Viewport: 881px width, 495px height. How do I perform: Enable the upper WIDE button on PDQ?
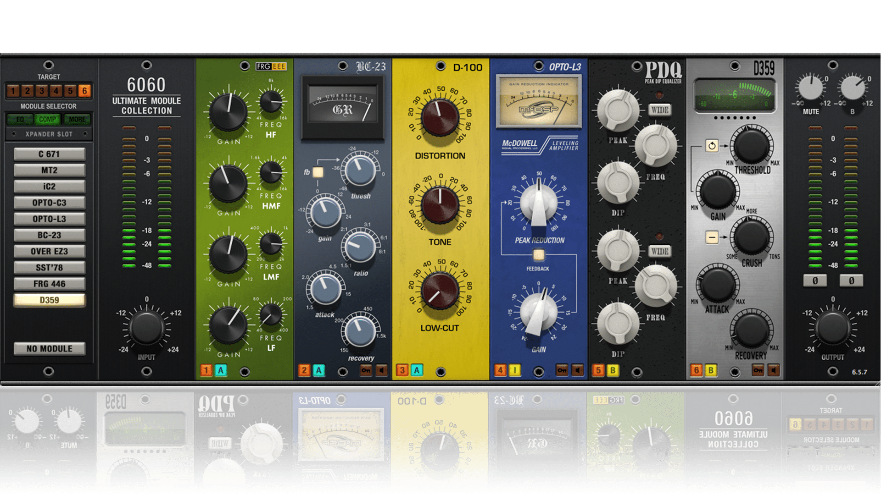[x=660, y=110]
